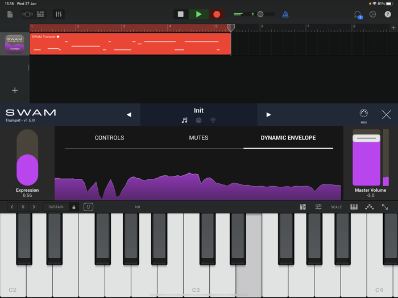Viewport: 398px width, 298px height.
Task: Open the keyboard split layout icon
Action: click(303, 207)
